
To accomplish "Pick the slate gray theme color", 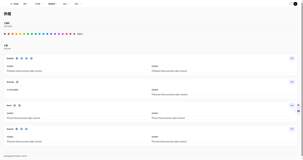I will (5, 34).
